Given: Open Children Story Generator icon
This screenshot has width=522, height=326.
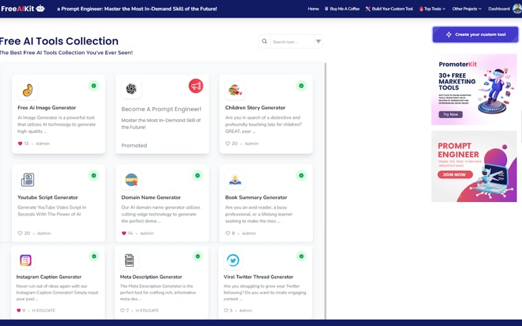Looking at the screenshot, I should coord(235,90).
